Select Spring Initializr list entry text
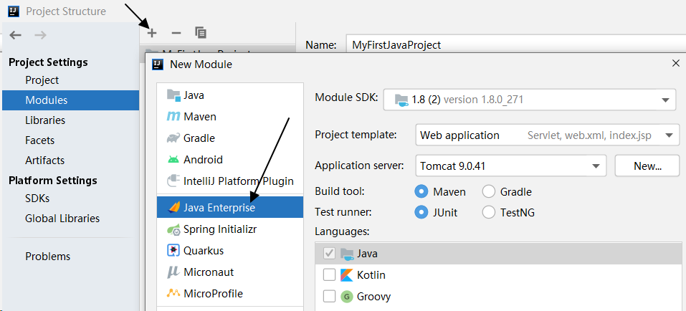 click(220, 229)
